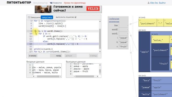Click the "malum," list cell

point(160,39)
